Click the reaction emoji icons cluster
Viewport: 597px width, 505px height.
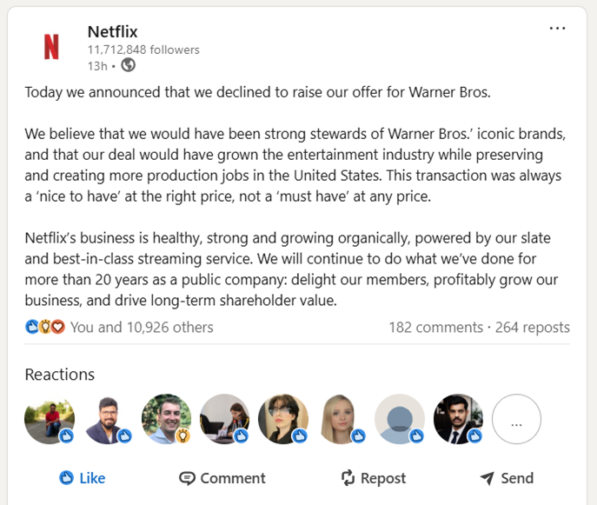(x=45, y=327)
